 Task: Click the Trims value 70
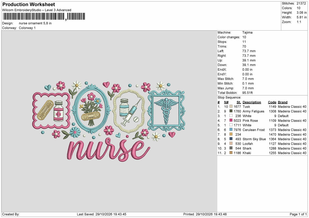244,46
